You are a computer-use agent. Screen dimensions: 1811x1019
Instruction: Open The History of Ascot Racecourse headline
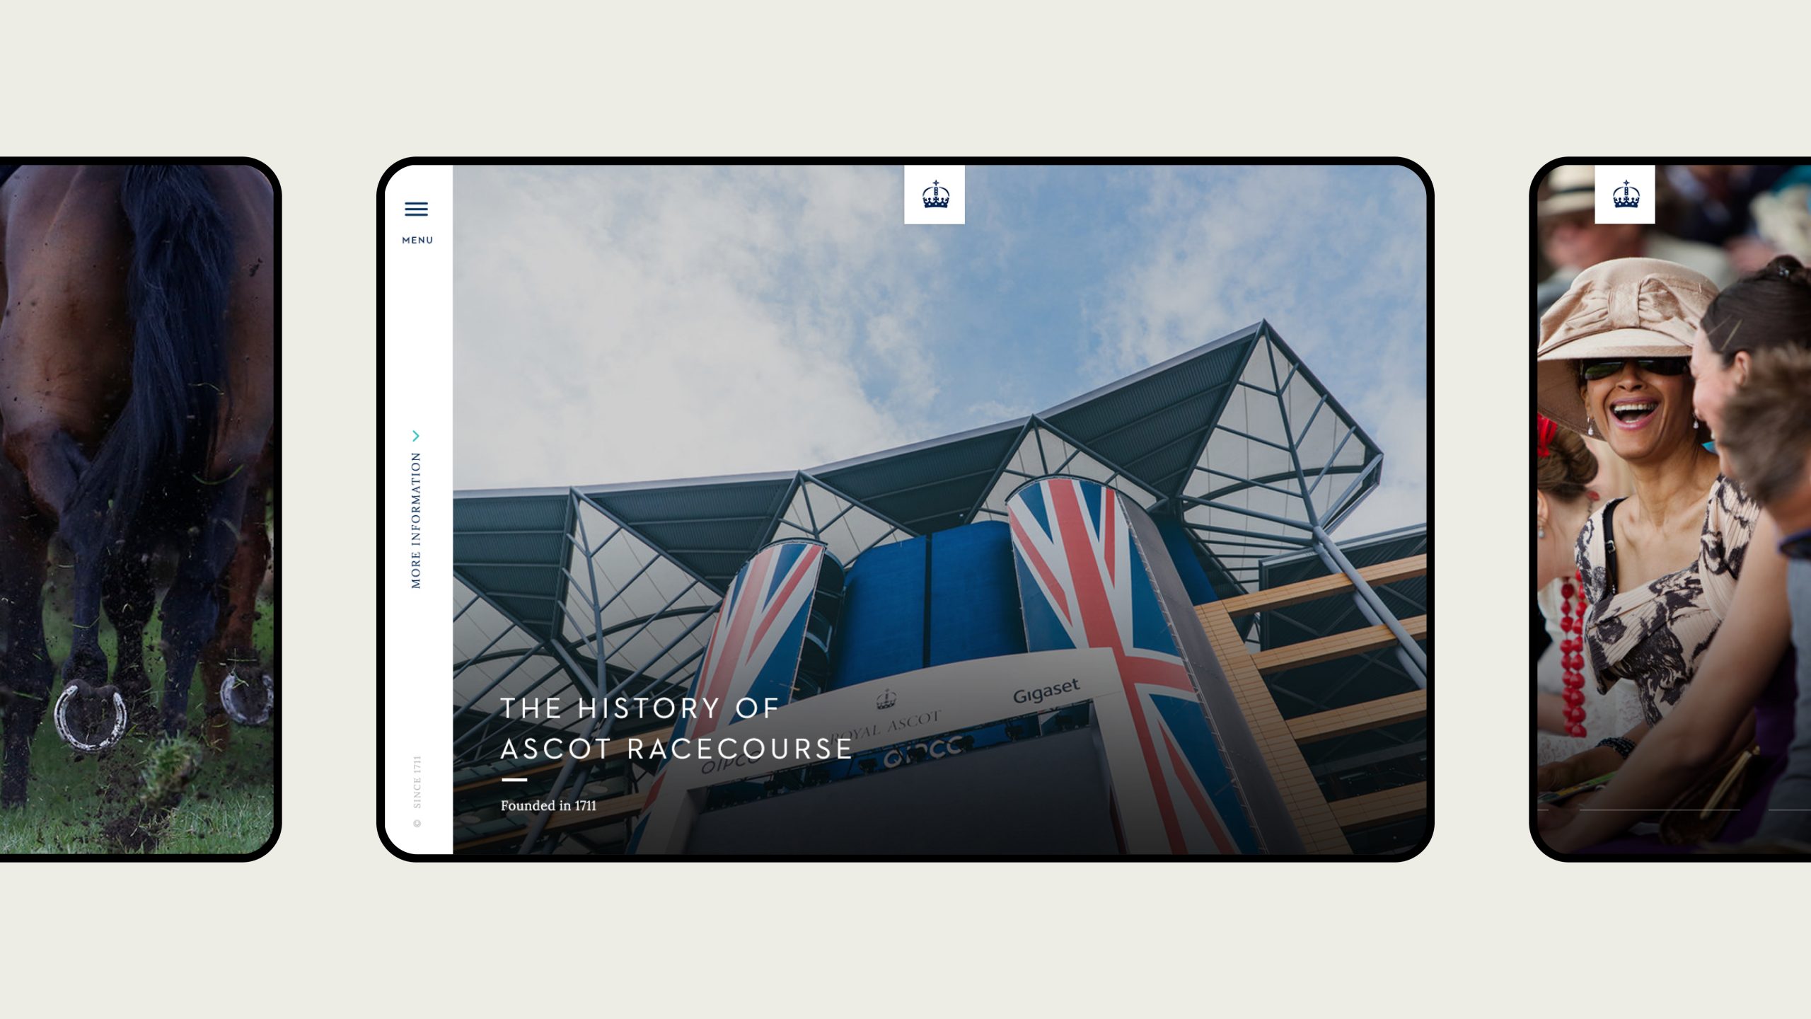pos(676,728)
